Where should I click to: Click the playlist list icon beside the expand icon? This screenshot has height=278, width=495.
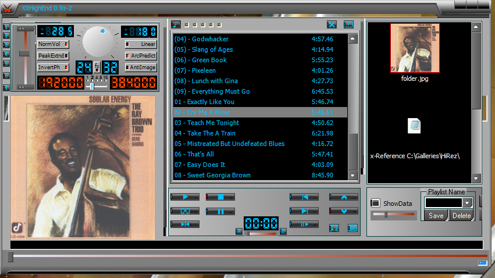(x=352, y=228)
